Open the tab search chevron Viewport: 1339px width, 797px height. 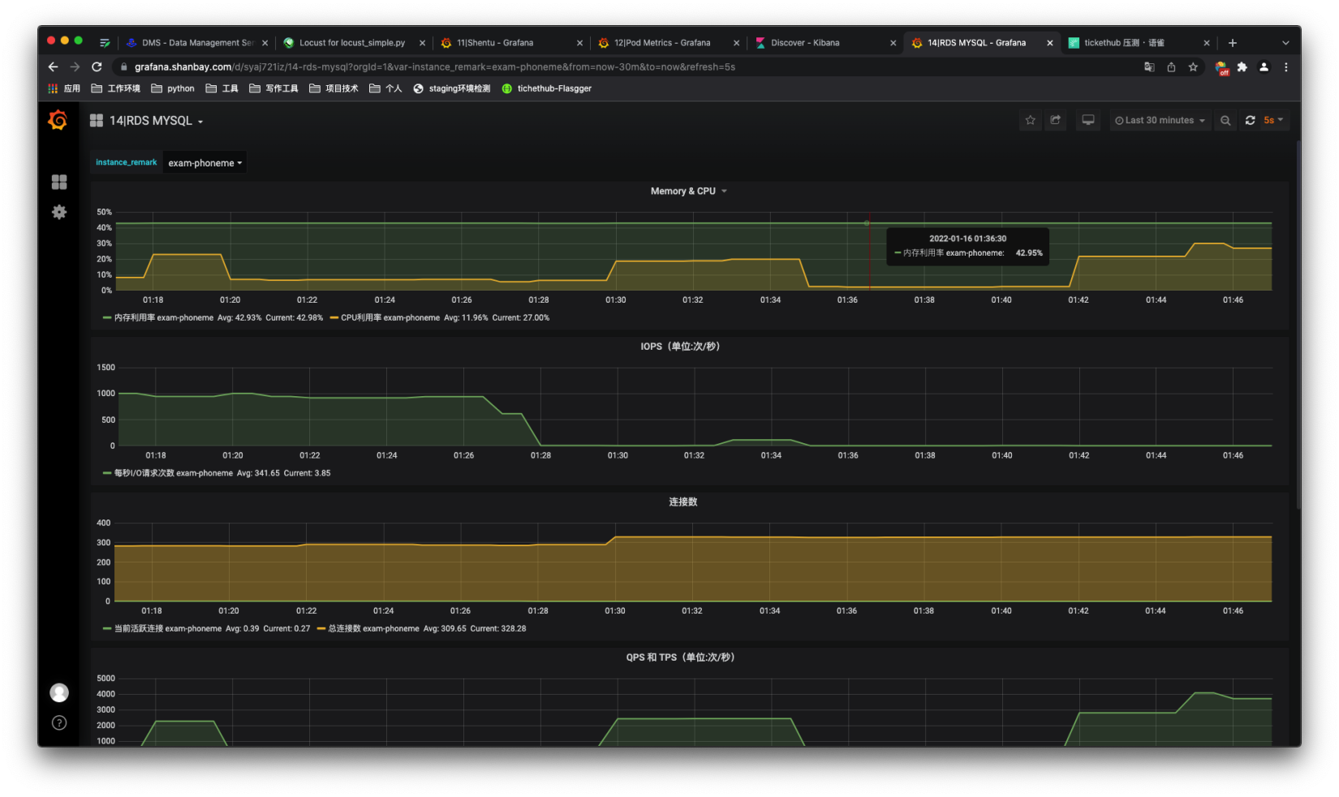click(x=1285, y=43)
